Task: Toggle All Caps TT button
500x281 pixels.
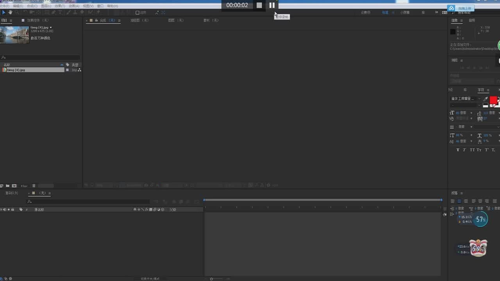Action: click(x=472, y=150)
